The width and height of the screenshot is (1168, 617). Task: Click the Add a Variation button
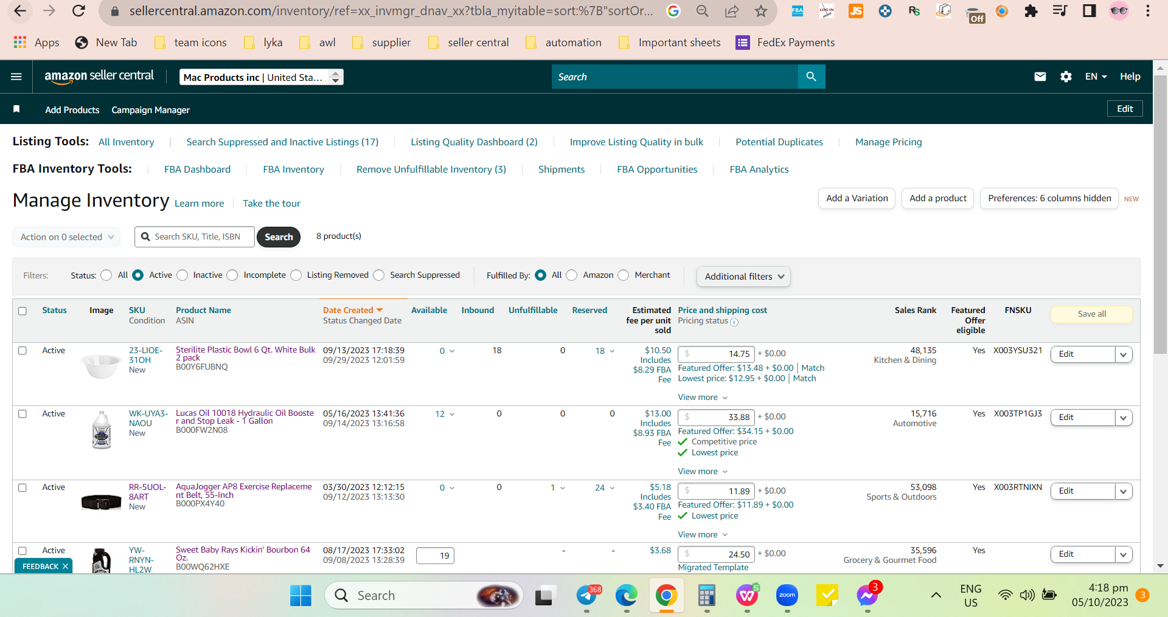(857, 198)
